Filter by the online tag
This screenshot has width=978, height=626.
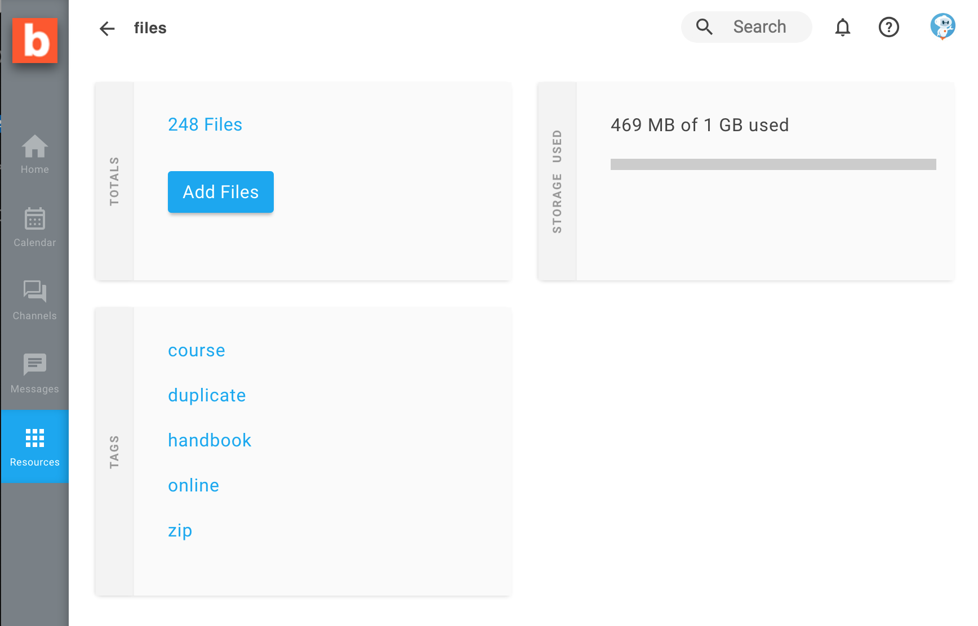[193, 486]
